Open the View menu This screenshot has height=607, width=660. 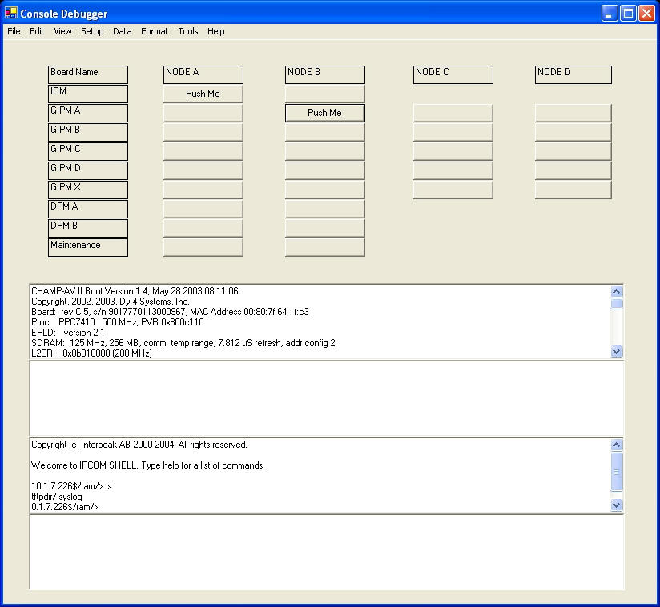click(62, 31)
